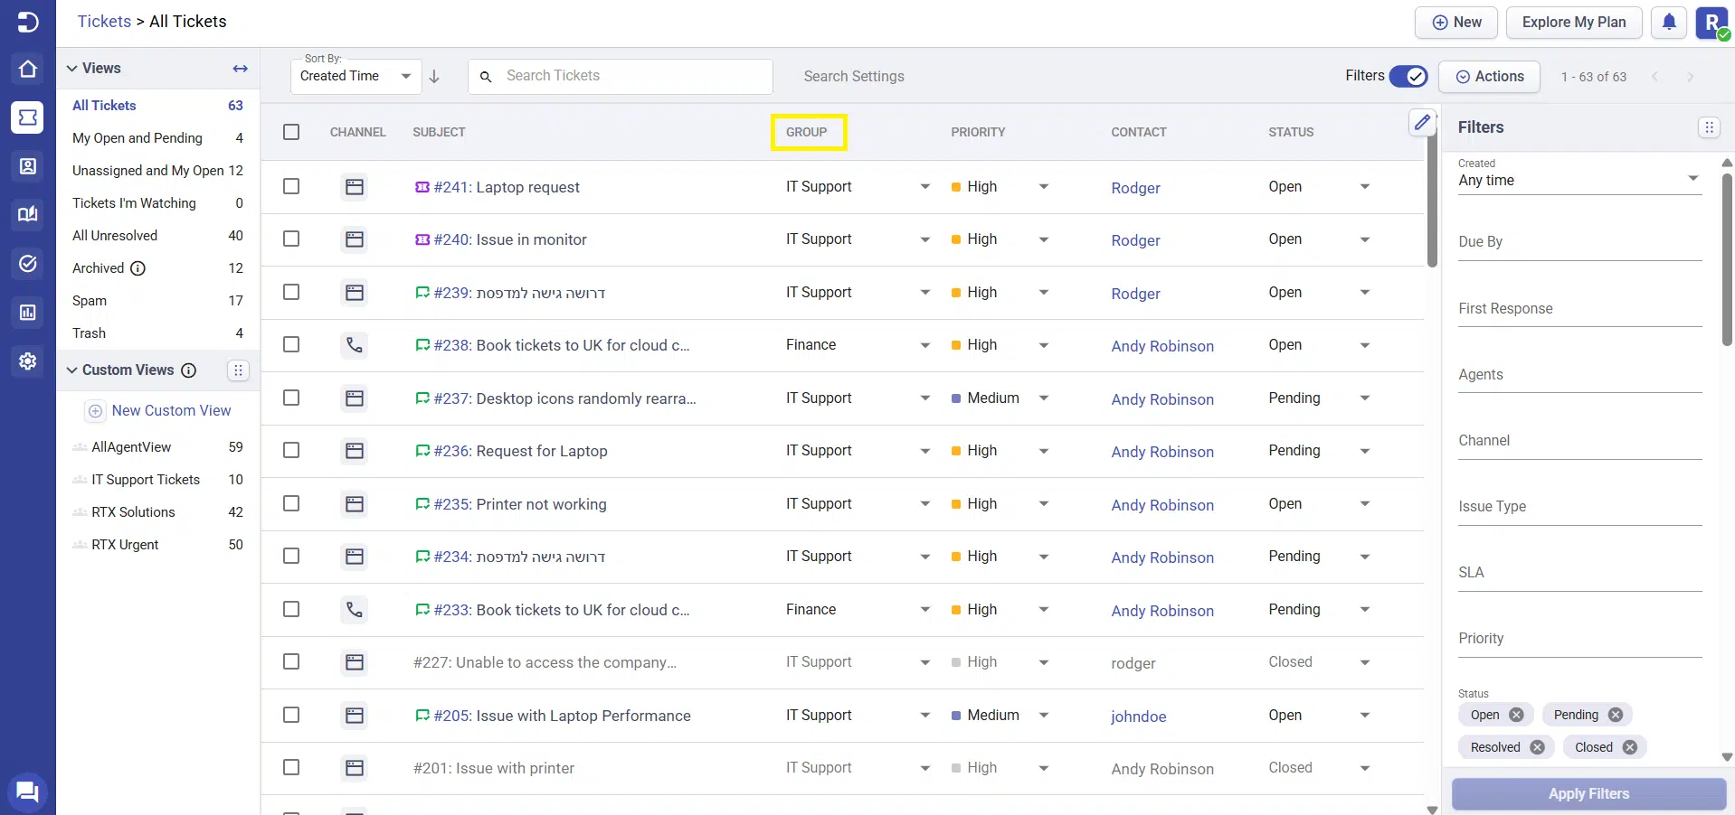Tick the checkbox for ticket #241
Screen dimensions: 1735x815
pyautogui.click(x=291, y=186)
